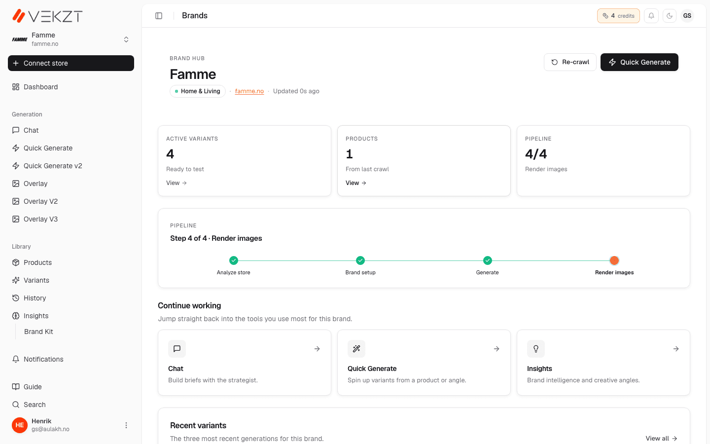Screen dimensions: 710x444
Task: Open the notifications bell in top bar
Action: [651, 16]
